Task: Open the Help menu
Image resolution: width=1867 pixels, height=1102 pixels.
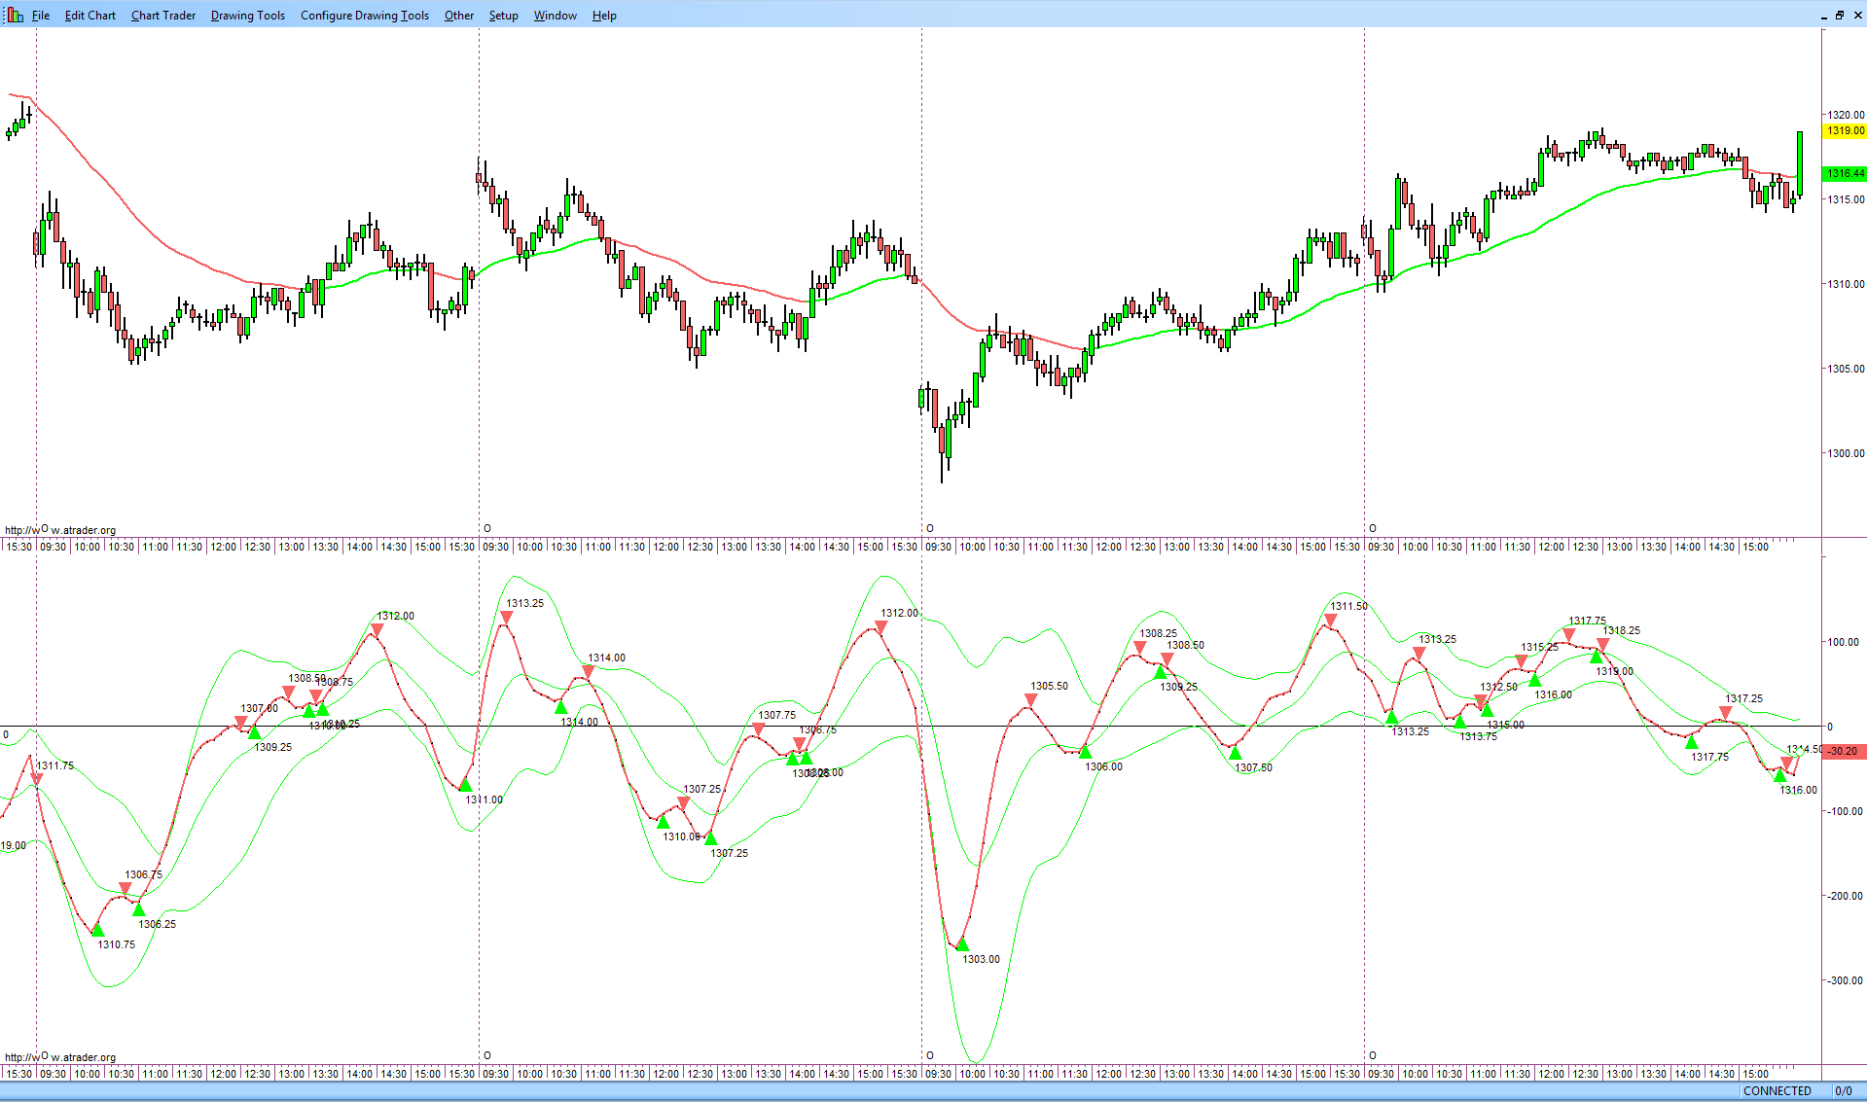Action: (604, 16)
